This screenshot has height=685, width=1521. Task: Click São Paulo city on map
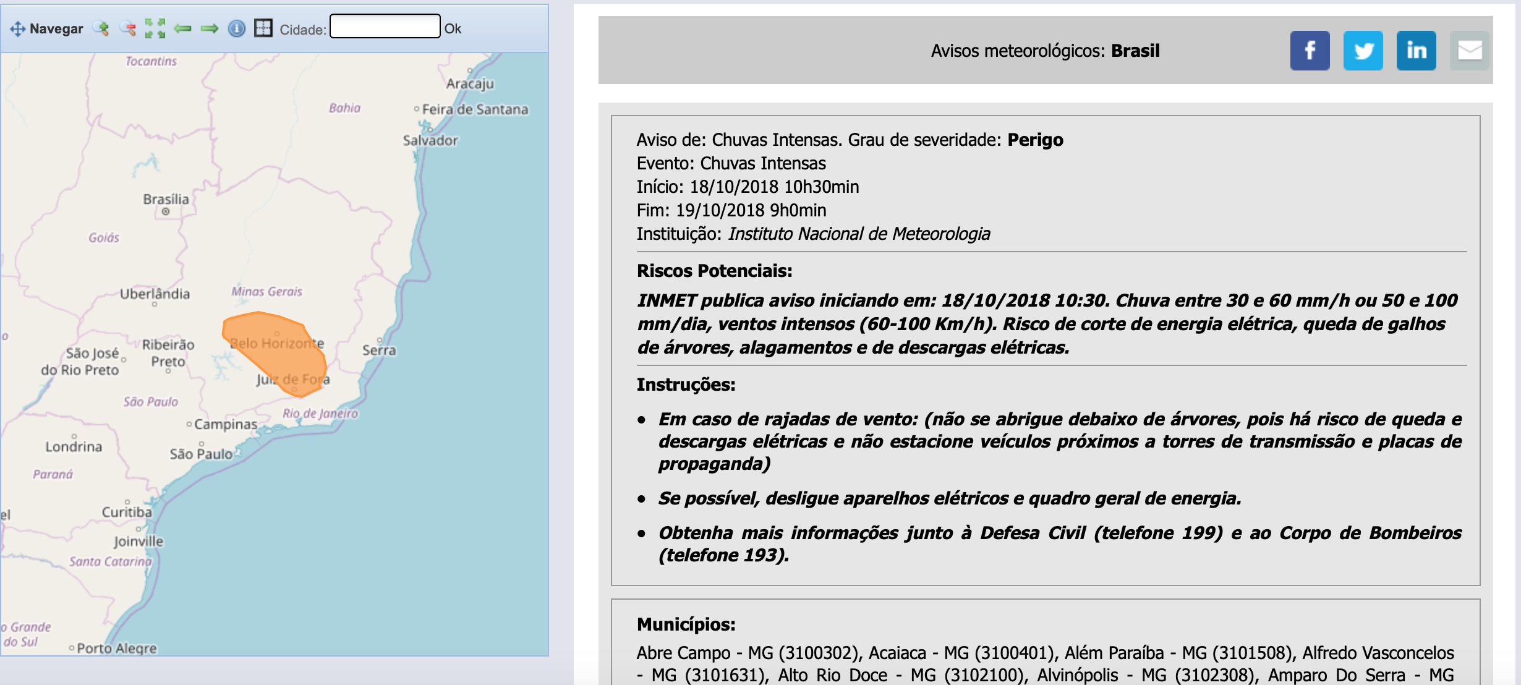pos(201,453)
